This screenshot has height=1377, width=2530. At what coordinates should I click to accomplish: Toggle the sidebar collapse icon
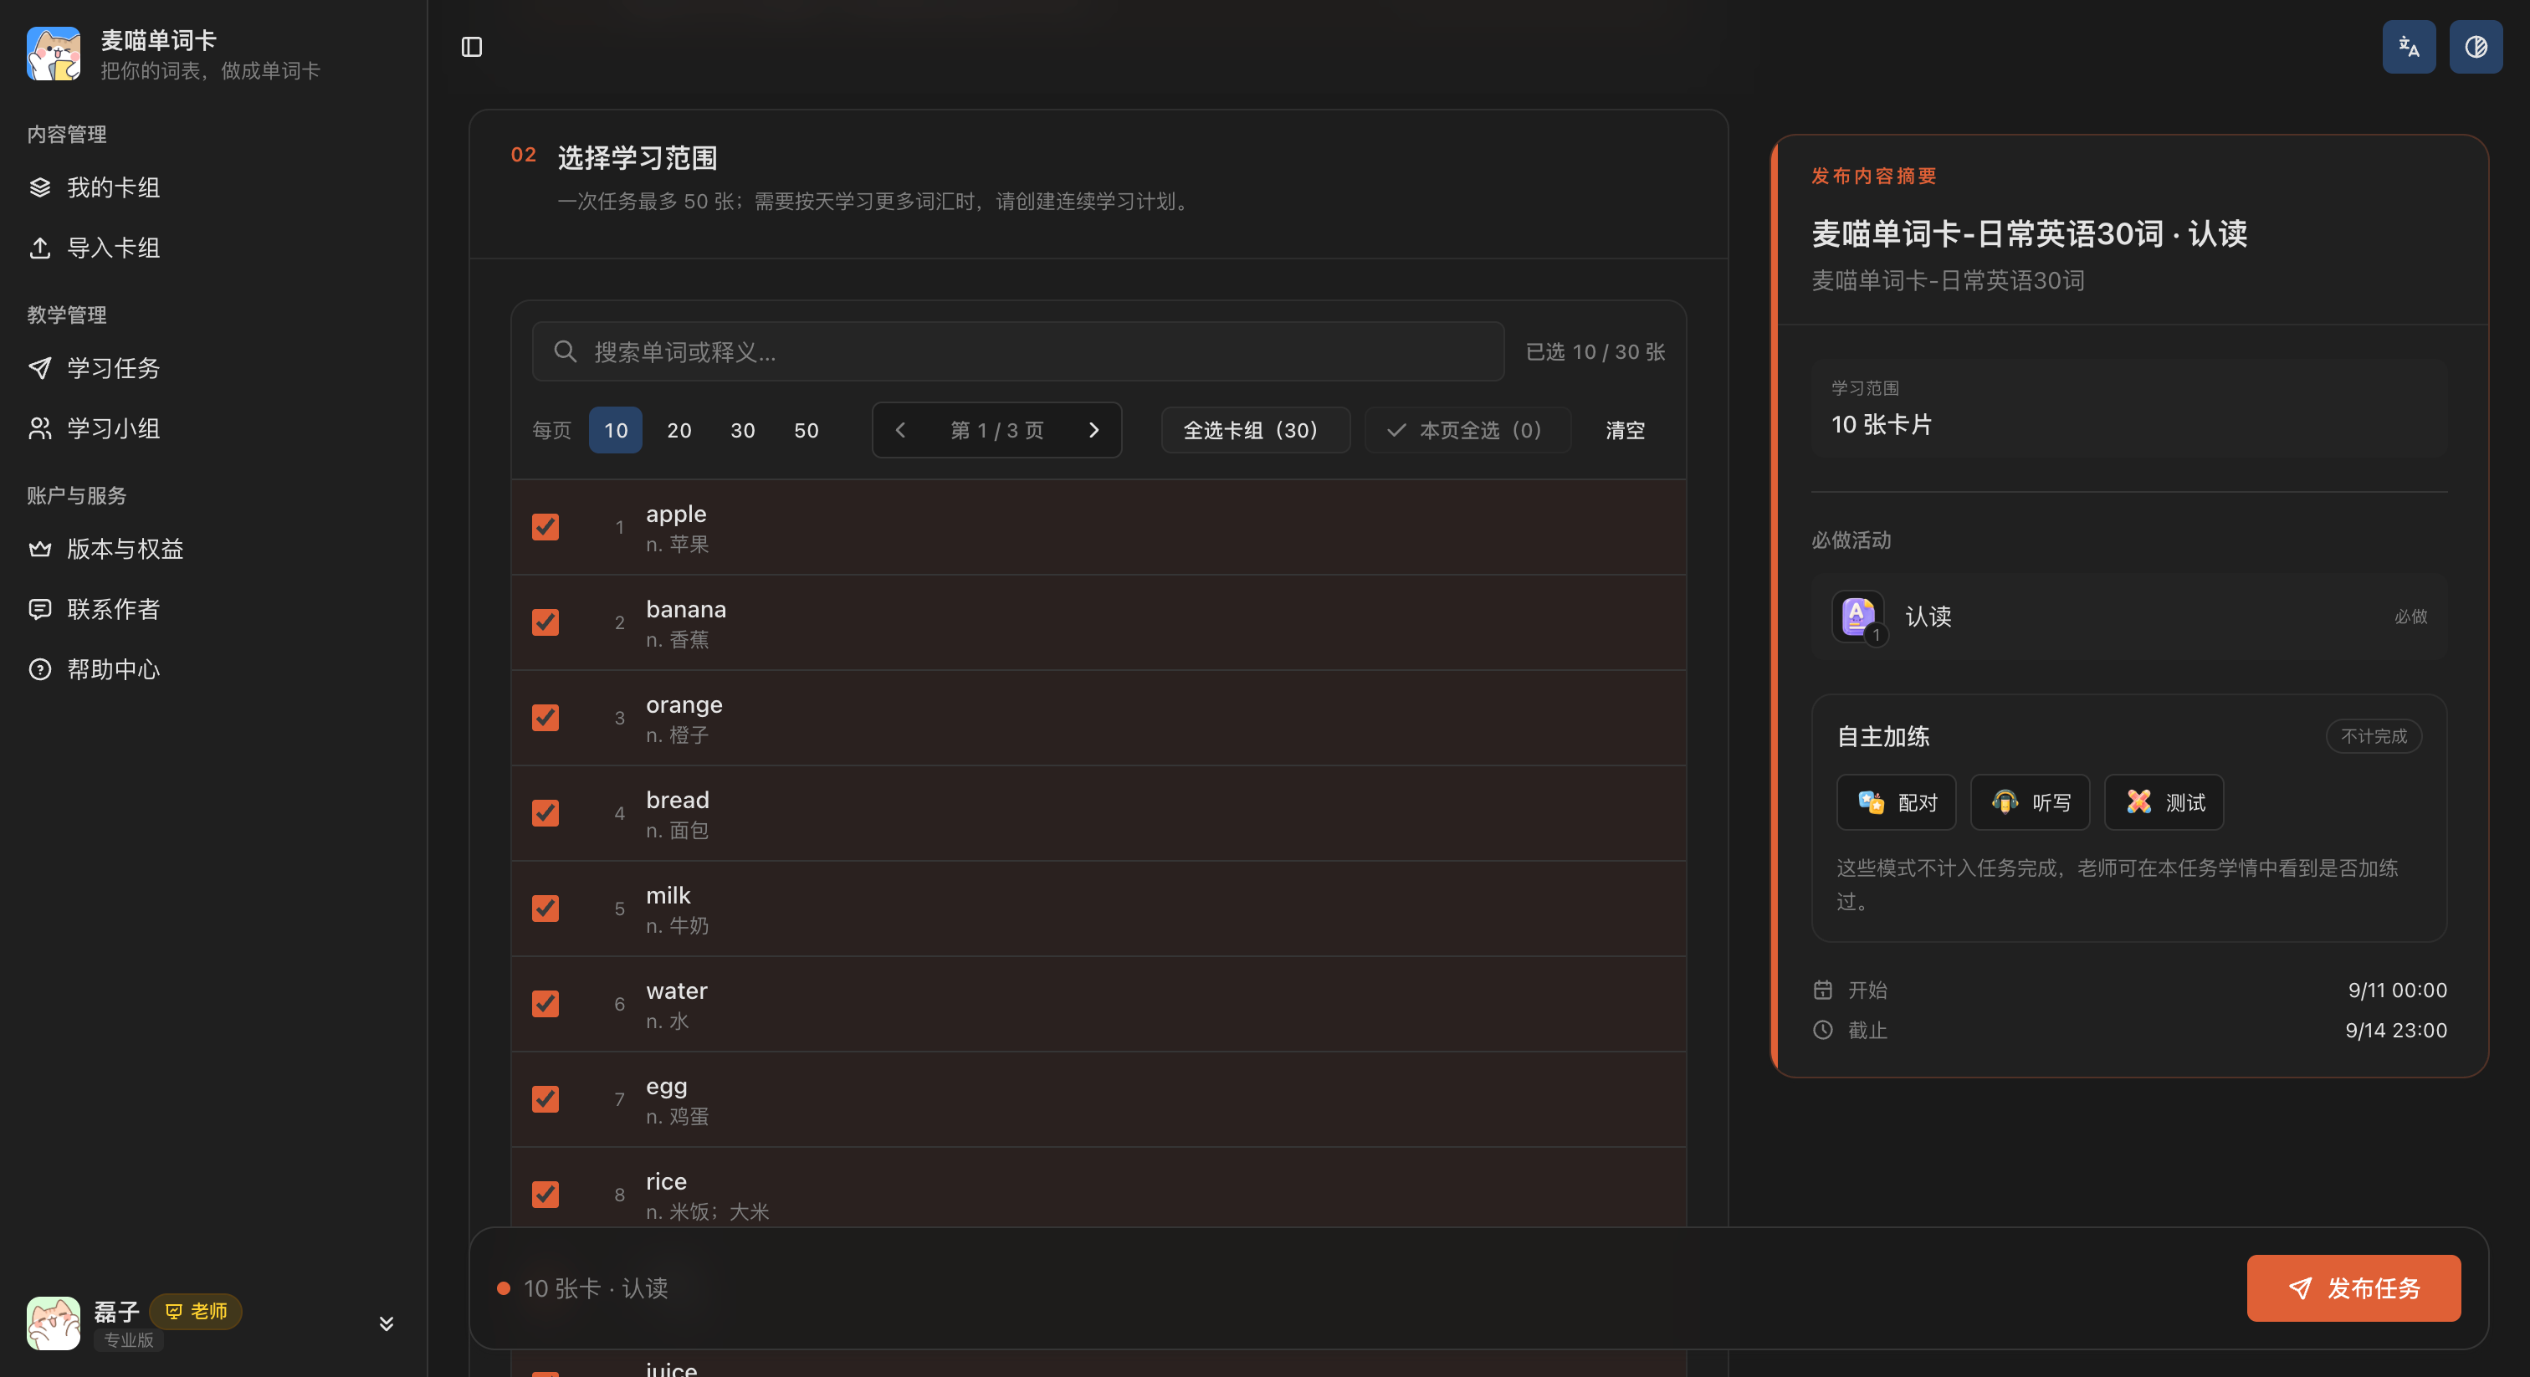click(471, 47)
